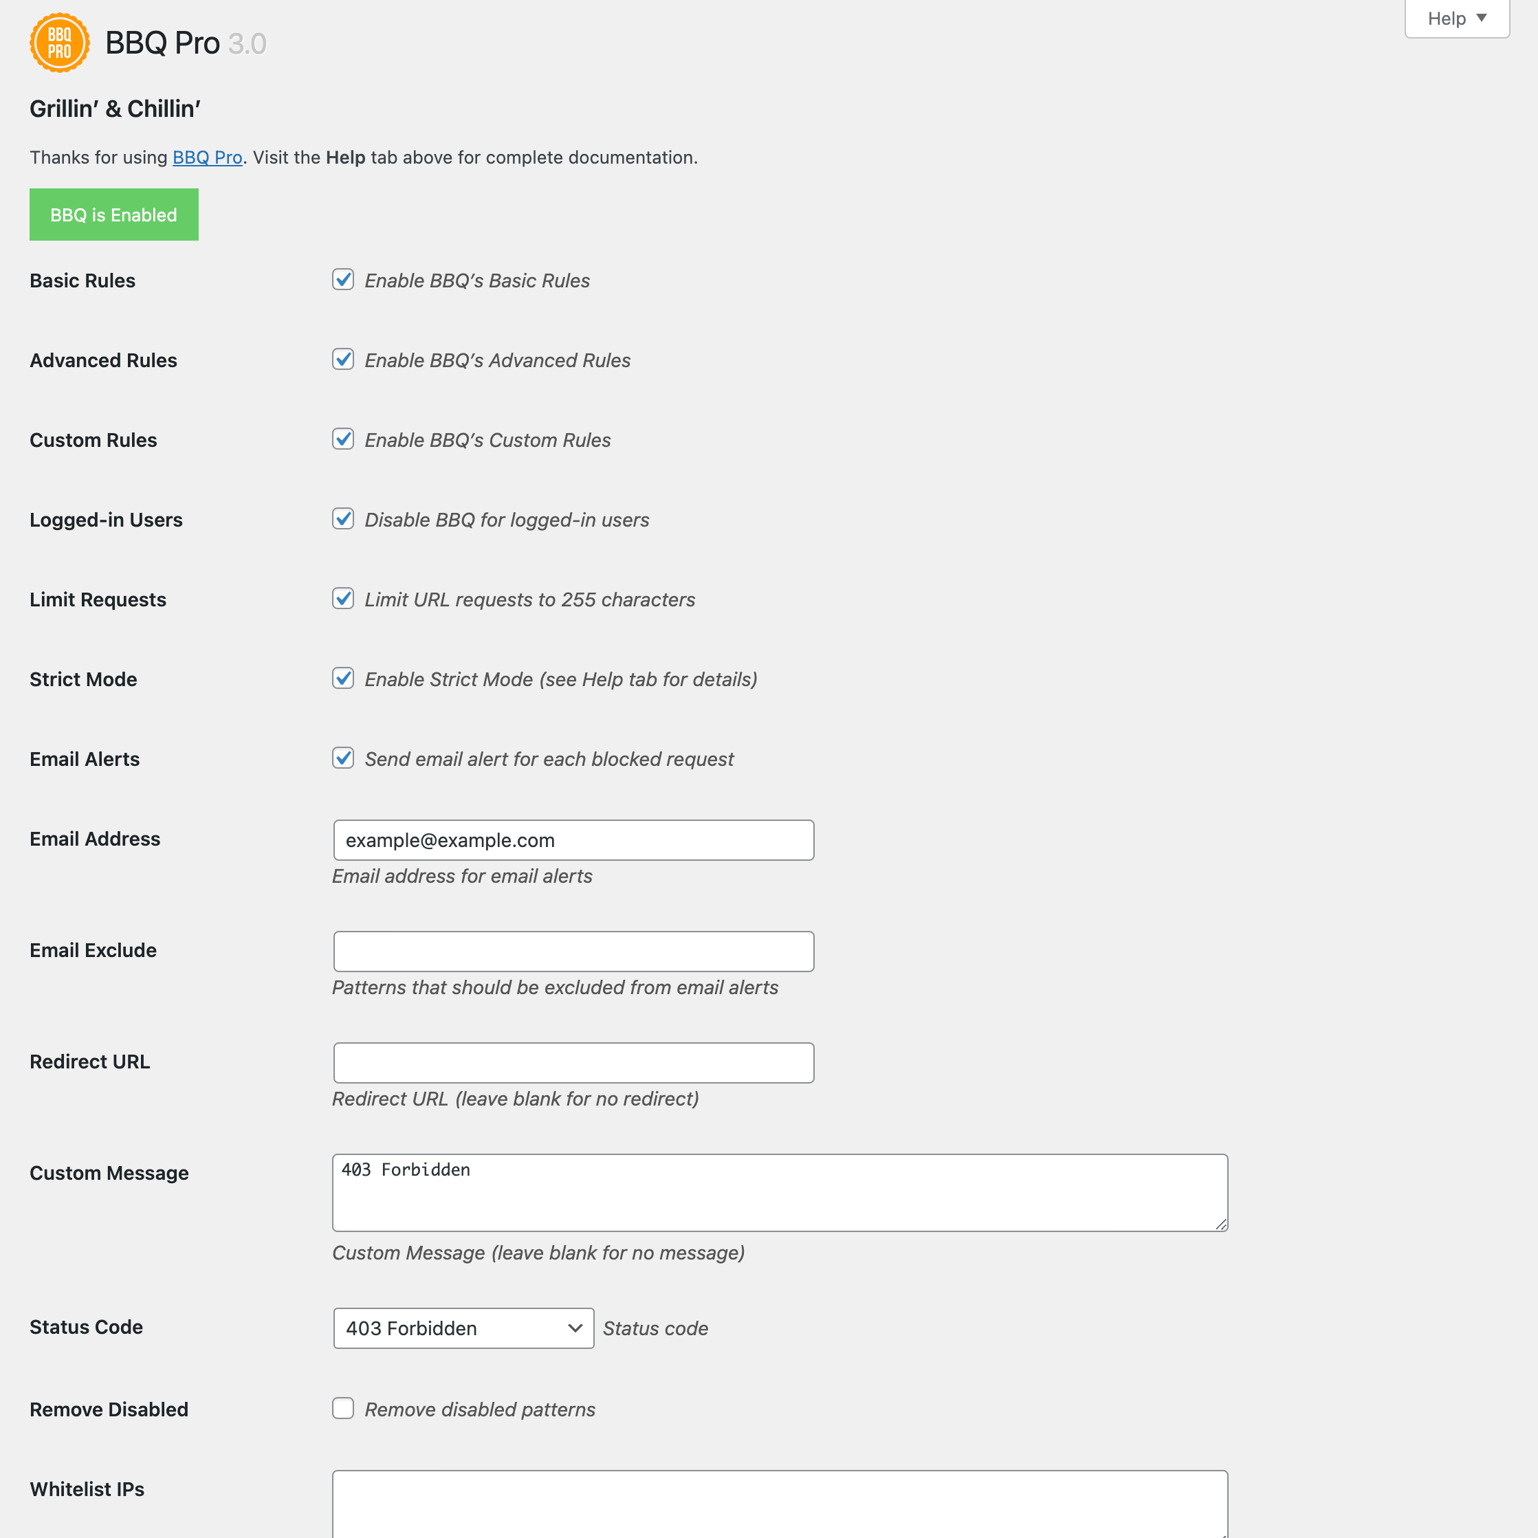This screenshot has width=1538, height=1538.
Task: Disable BBQ for logged-in users checkbox
Action: 343,518
